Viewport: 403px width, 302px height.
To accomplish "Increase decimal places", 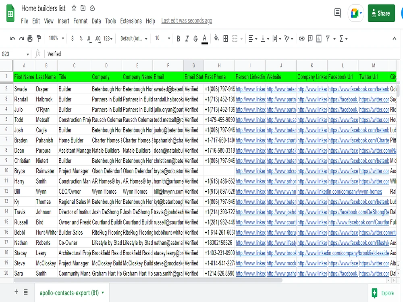I will (98, 39).
